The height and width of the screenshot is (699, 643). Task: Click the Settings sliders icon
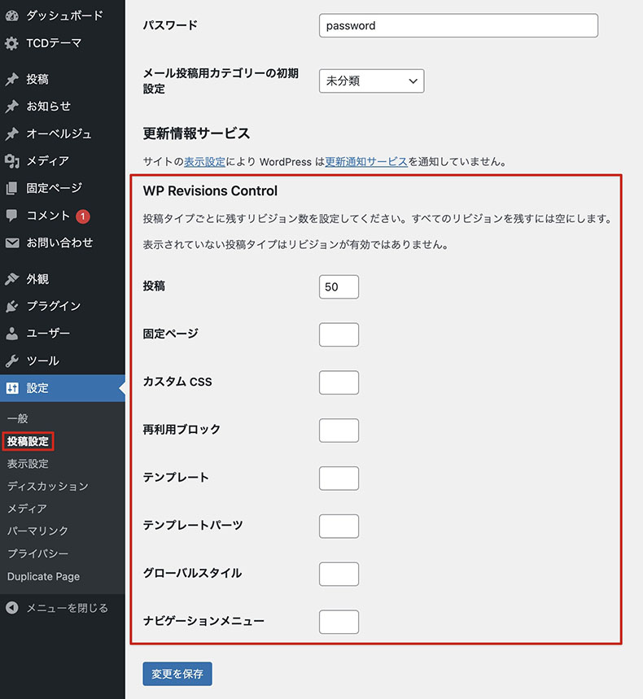click(x=12, y=388)
